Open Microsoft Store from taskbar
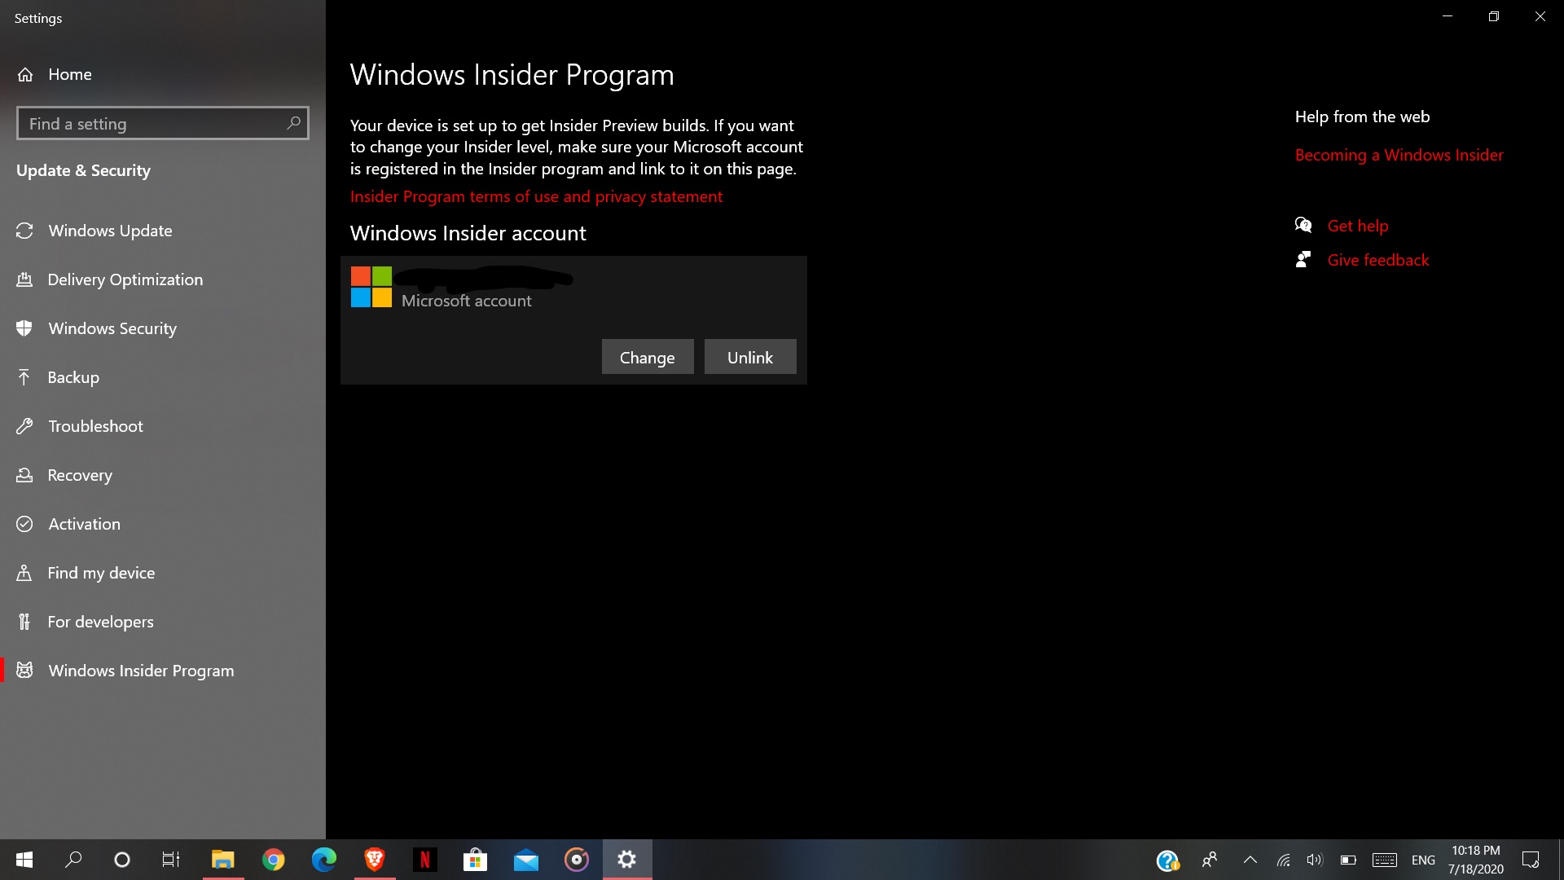Screen dimensions: 1564x880 pos(476,860)
